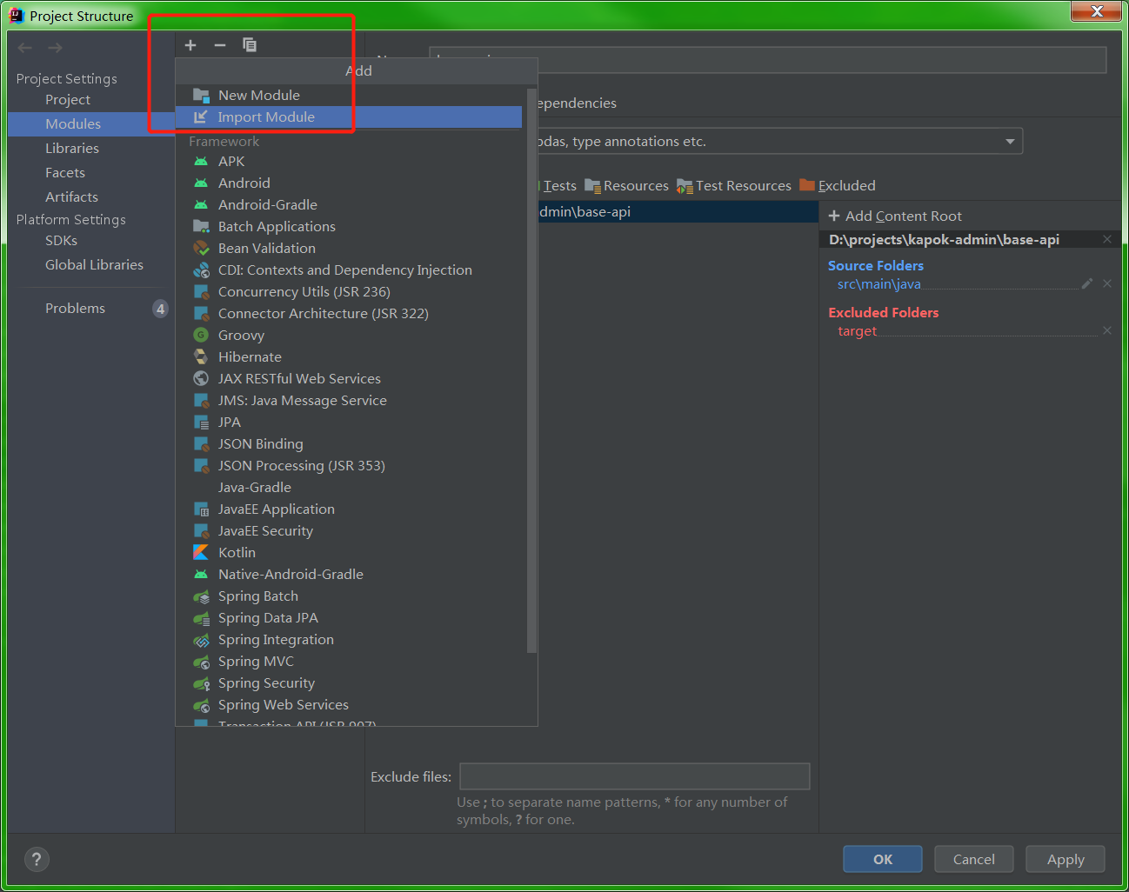Click the Apply button

click(1066, 860)
